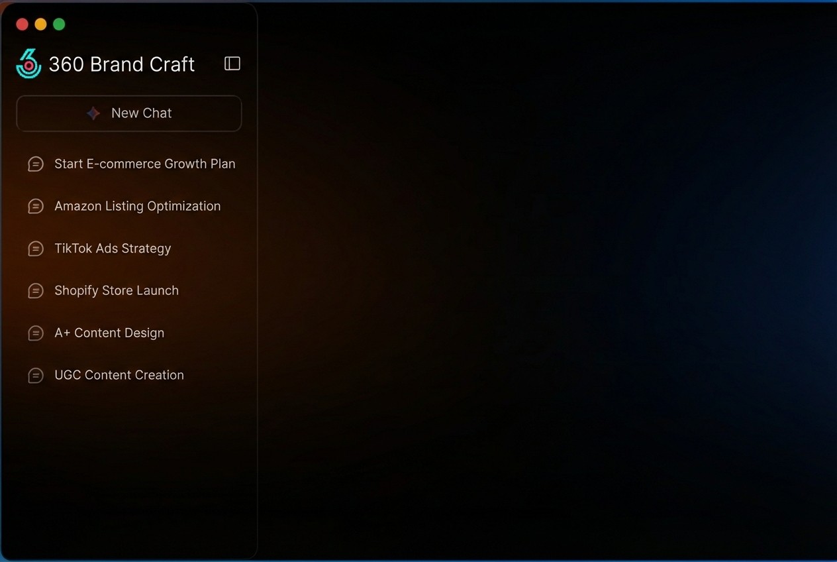Close the window using the red button
Image resolution: width=837 pixels, height=562 pixels.
click(22, 23)
